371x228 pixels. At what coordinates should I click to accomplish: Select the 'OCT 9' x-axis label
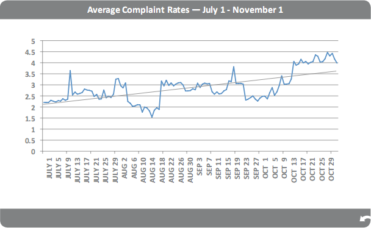pyautogui.click(x=284, y=168)
